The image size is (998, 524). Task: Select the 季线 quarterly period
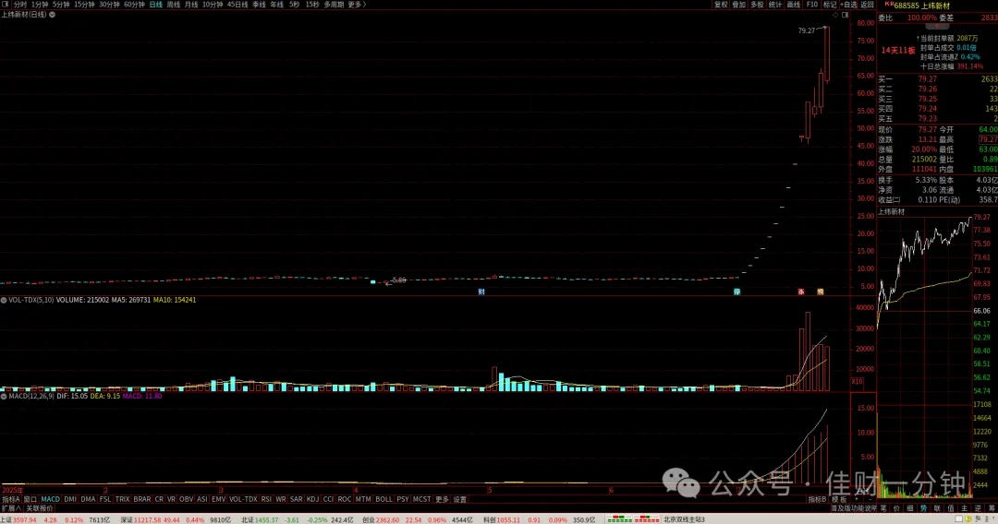(x=259, y=5)
